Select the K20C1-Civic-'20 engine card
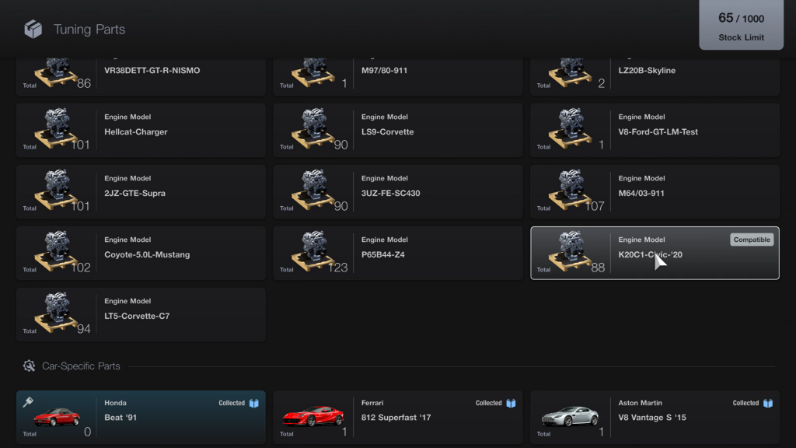This screenshot has height=448, width=796. (655, 253)
